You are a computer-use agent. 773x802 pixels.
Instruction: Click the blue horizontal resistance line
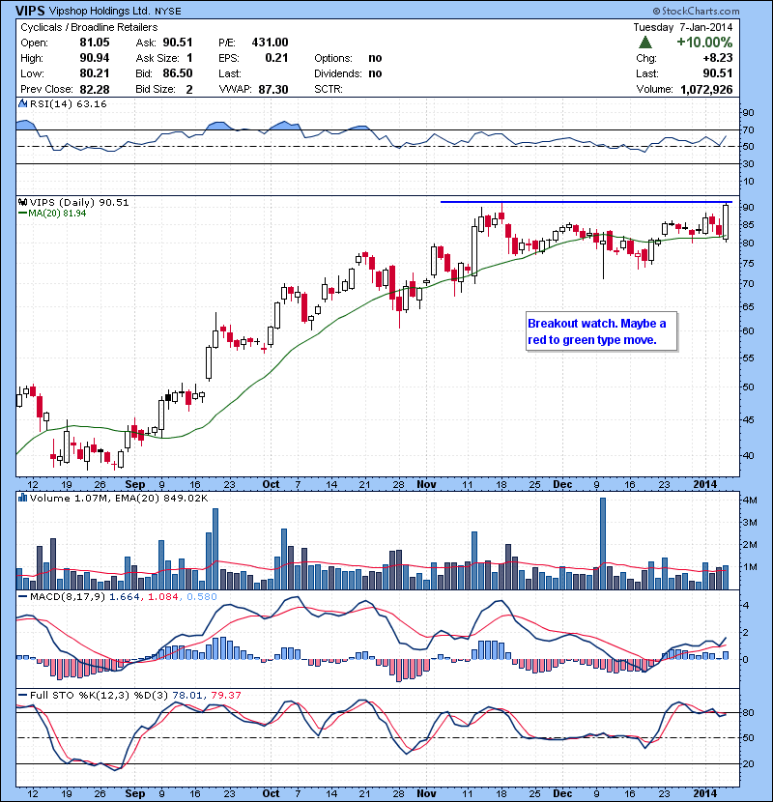tap(587, 202)
